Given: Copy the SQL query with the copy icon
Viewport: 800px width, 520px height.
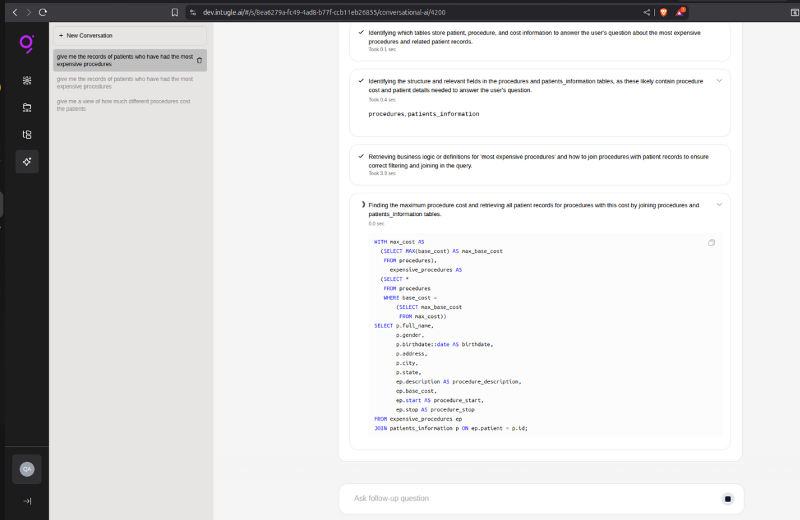Looking at the screenshot, I should [711, 243].
